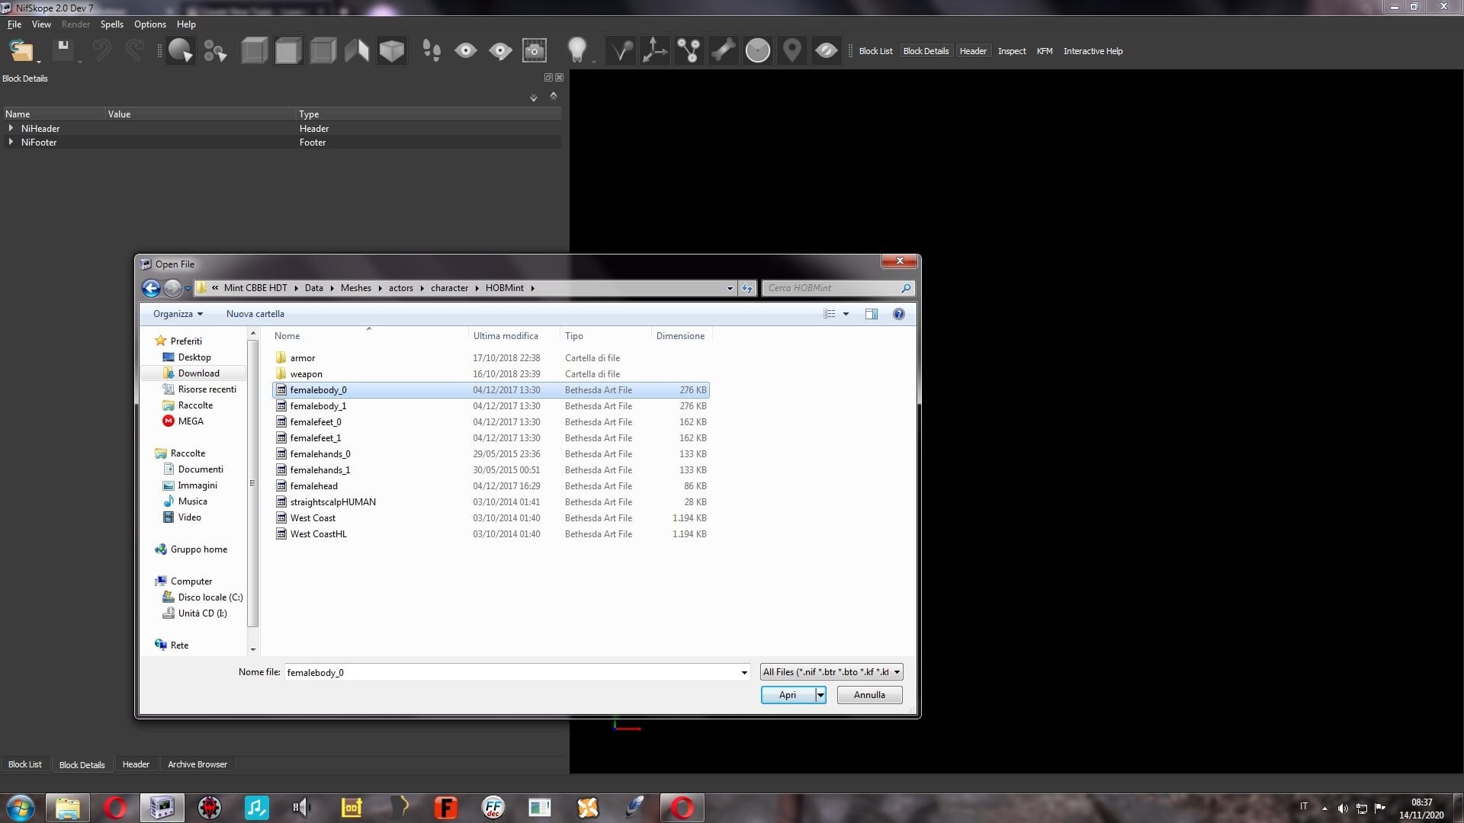Click the taskbar volume tray icon

pyautogui.click(x=1343, y=809)
